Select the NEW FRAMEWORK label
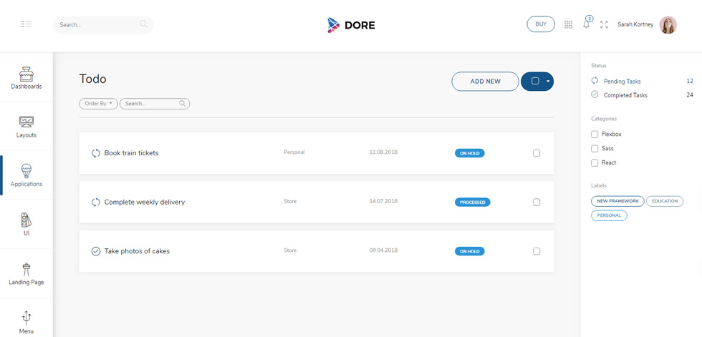 (617, 201)
